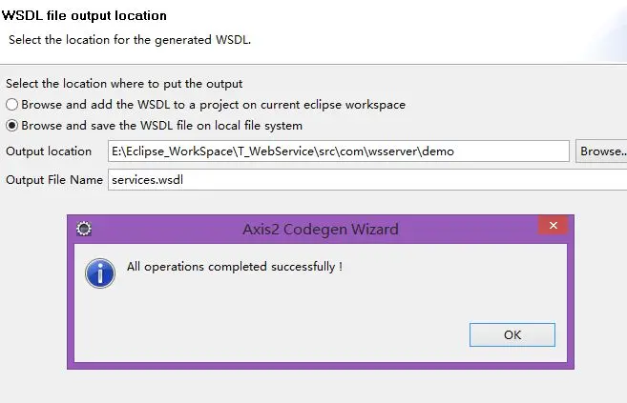Click the Axis2 Codegen Wizard dialog title text
The image size is (627, 403).
point(321,230)
